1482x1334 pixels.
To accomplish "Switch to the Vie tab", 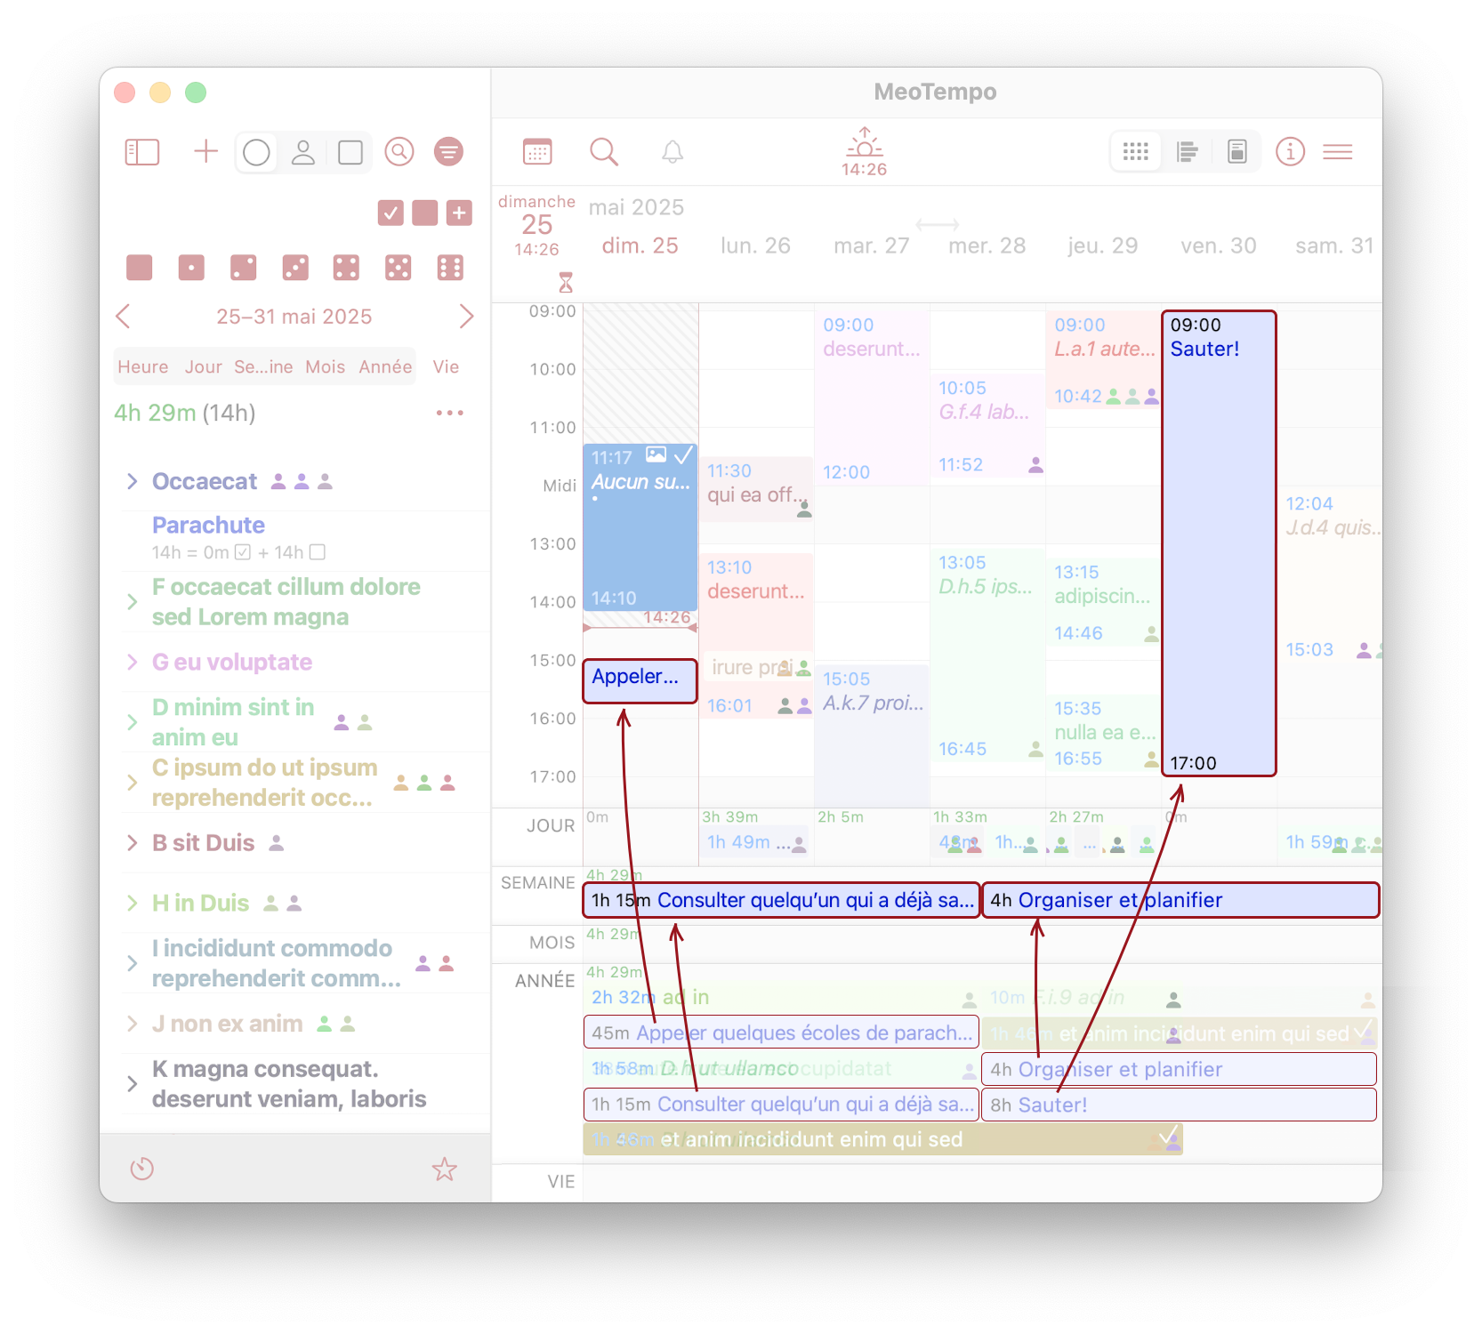I will point(446,366).
